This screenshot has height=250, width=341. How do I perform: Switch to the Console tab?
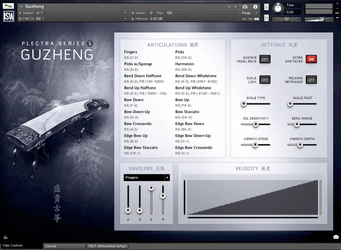64,246
